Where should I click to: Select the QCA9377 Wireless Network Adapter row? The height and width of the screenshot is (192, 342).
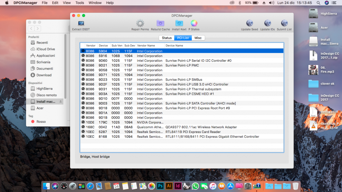click(182, 127)
